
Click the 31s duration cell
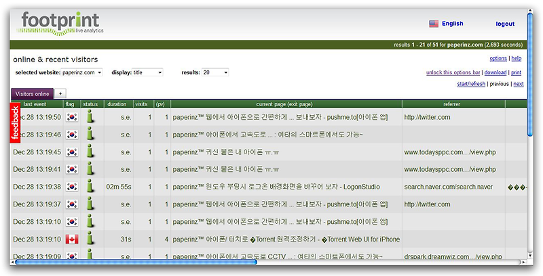point(126,239)
